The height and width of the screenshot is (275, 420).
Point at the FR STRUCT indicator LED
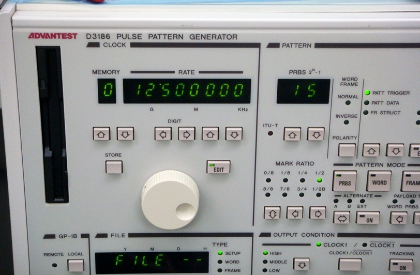[x=366, y=113]
